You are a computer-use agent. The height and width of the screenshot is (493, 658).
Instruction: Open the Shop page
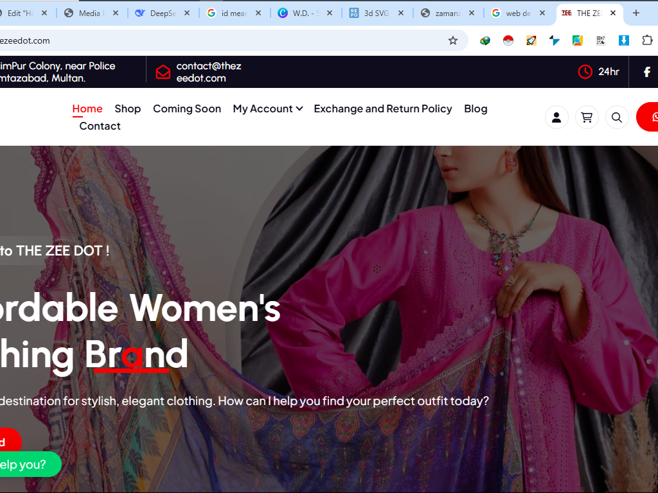click(x=128, y=108)
